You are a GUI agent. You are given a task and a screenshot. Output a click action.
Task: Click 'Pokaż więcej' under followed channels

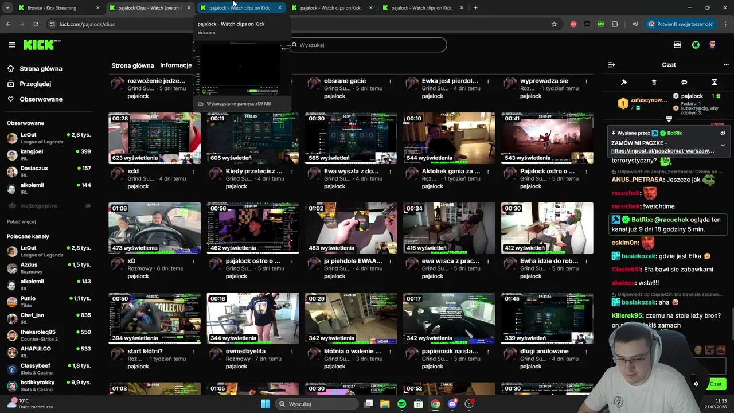[x=21, y=222]
